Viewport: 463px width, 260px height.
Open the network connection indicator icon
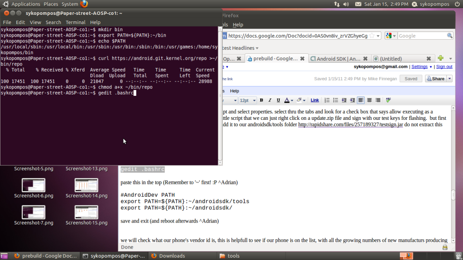(337, 4)
